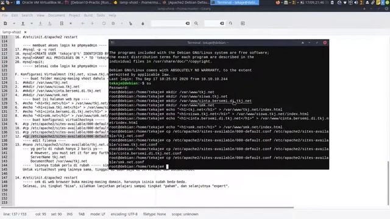Open the File menu

tap(5, 15)
